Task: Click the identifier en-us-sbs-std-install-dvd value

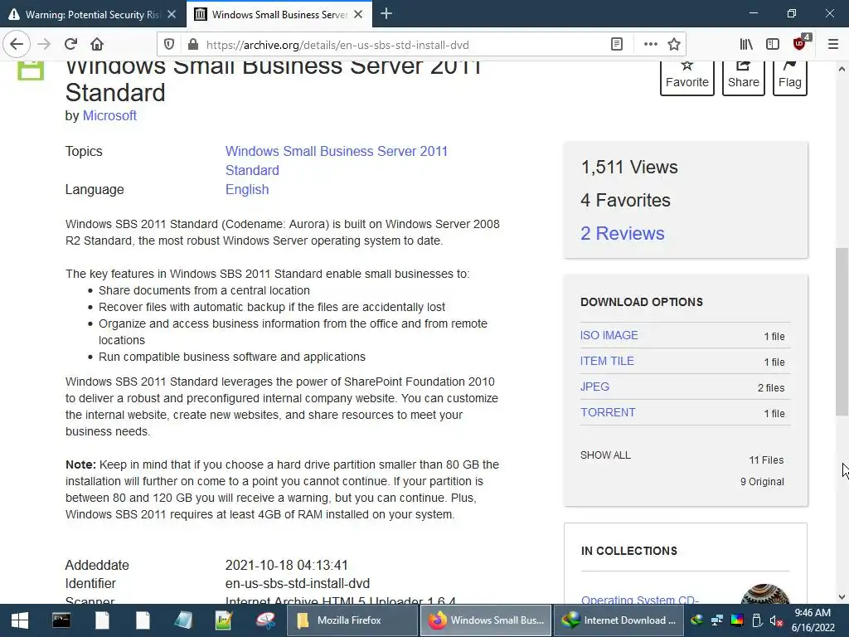Action: coord(298,583)
